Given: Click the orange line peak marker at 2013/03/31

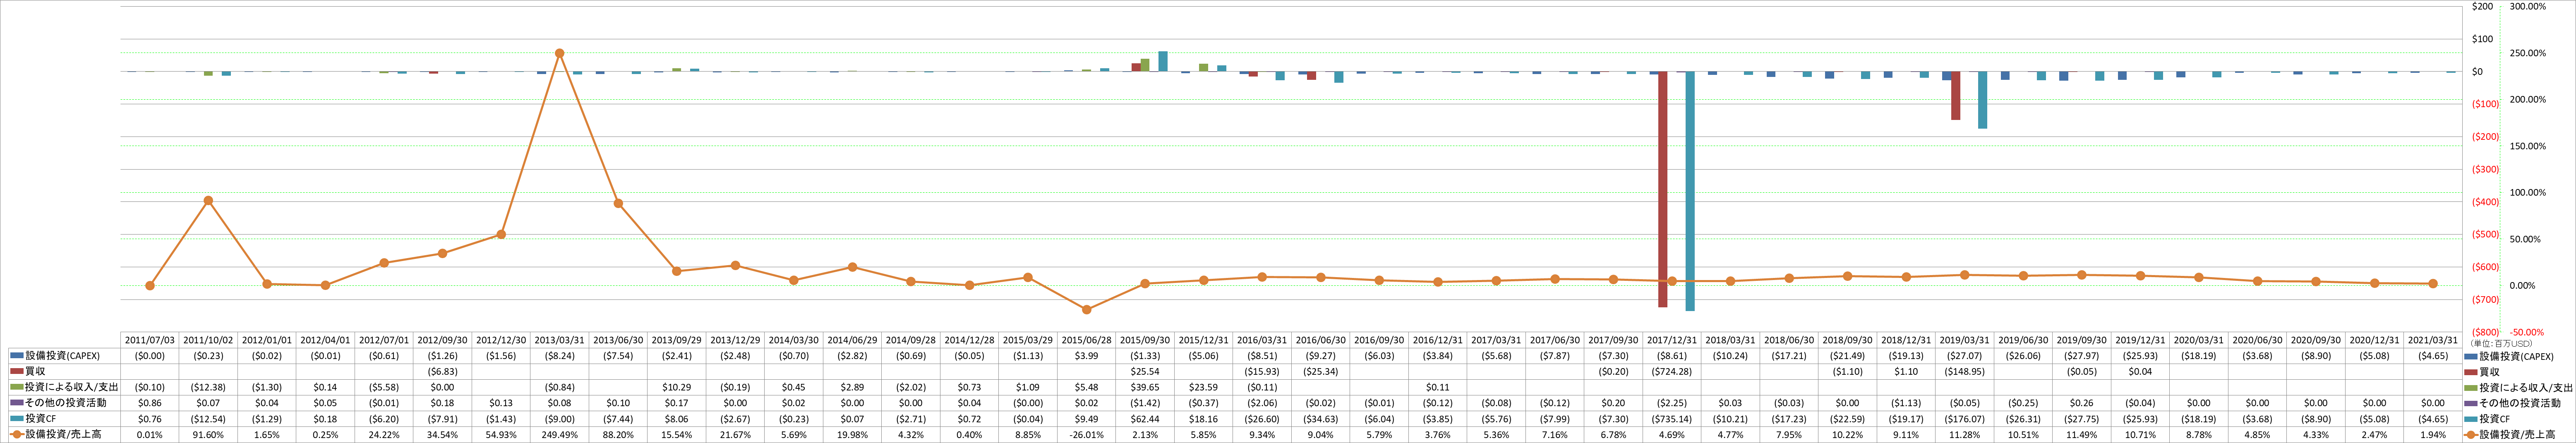Looking at the screenshot, I should [559, 53].
